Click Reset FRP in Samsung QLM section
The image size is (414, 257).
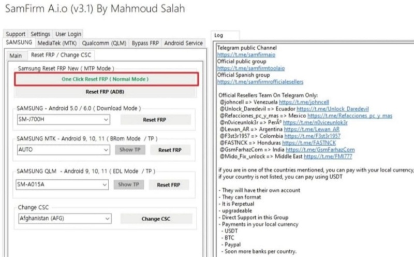point(169,185)
